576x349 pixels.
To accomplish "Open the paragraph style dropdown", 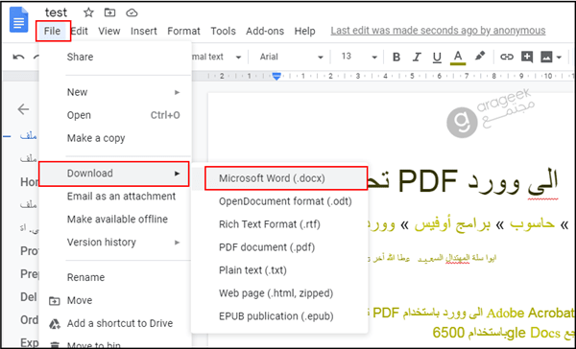I will [x=216, y=57].
